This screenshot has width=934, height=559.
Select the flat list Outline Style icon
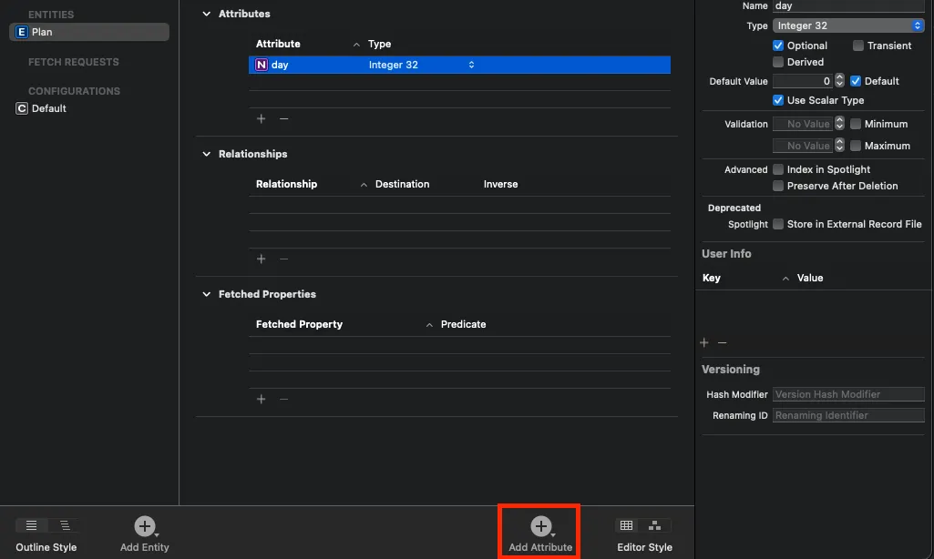tap(32, 525)
